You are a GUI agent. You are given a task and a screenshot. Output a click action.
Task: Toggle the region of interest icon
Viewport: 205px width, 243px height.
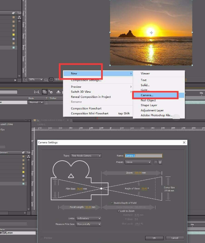pos(51,80)
